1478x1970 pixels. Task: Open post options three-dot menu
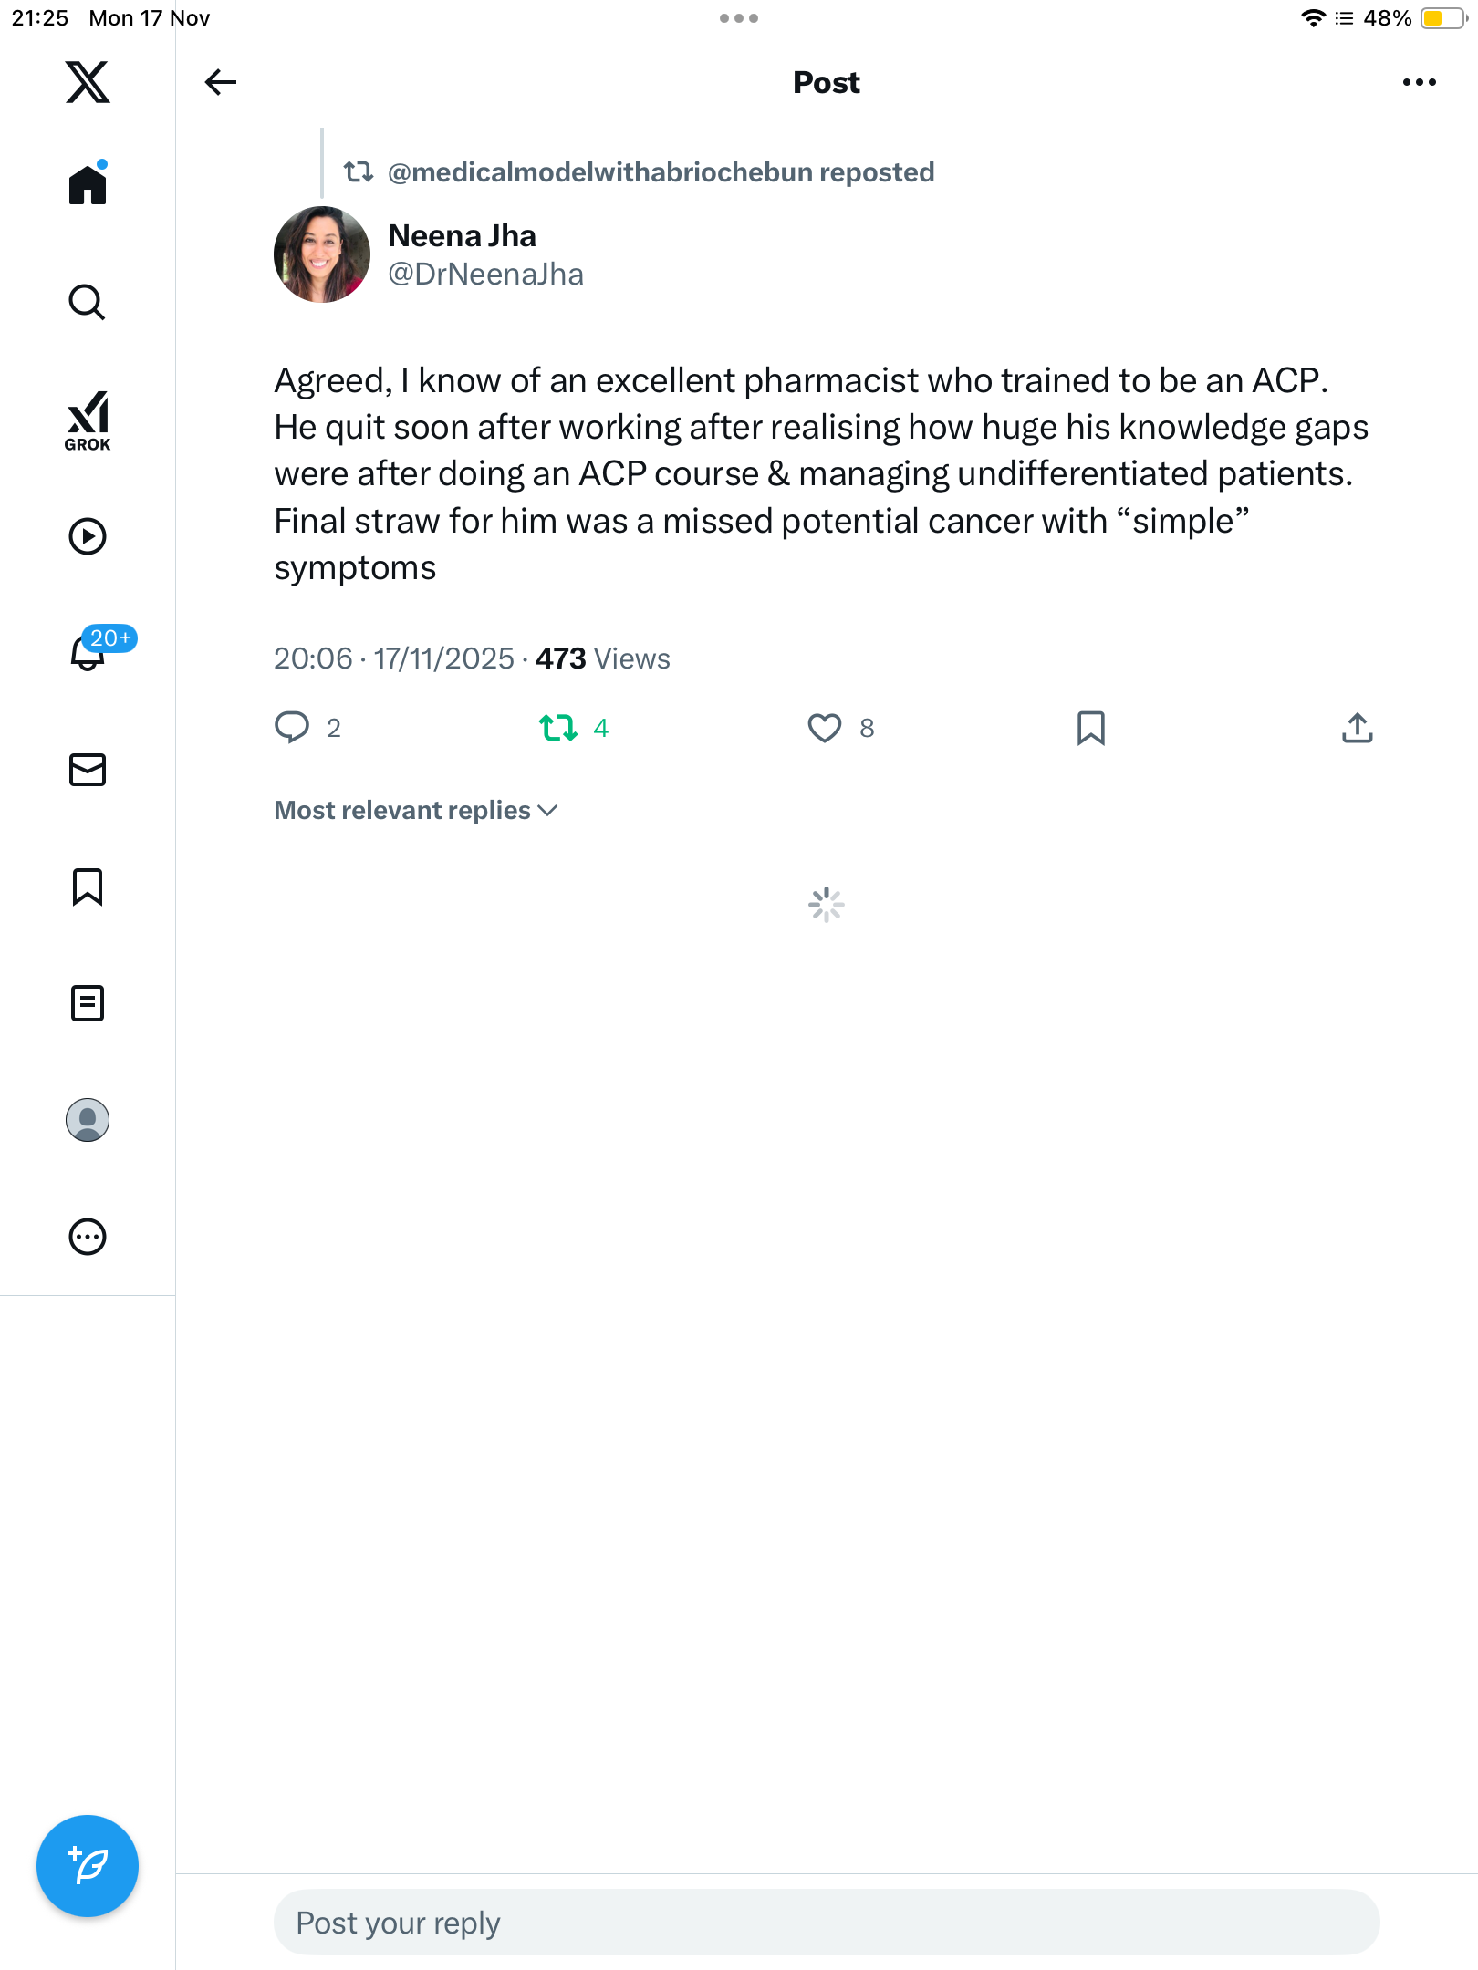pyautogui.click(x=1419, y=82)
